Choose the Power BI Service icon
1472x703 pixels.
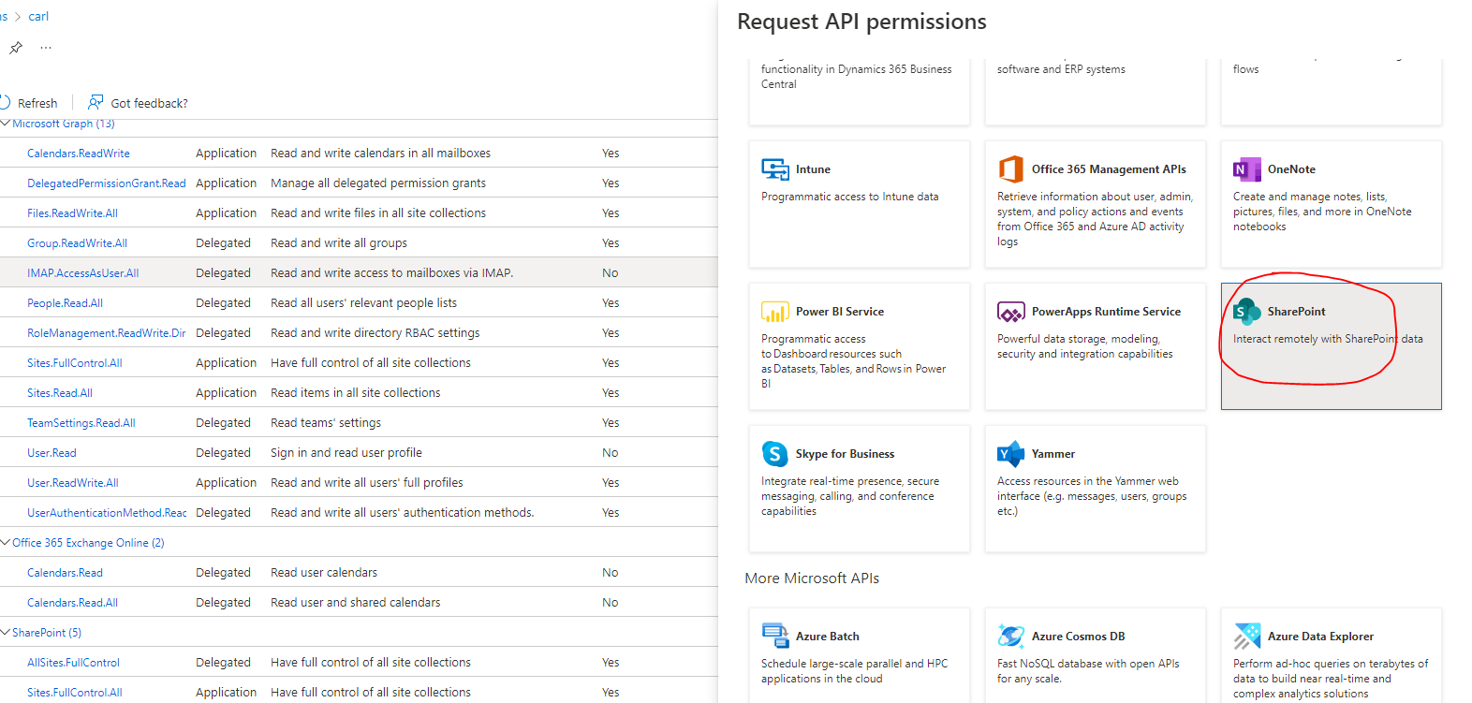[775, 312]
